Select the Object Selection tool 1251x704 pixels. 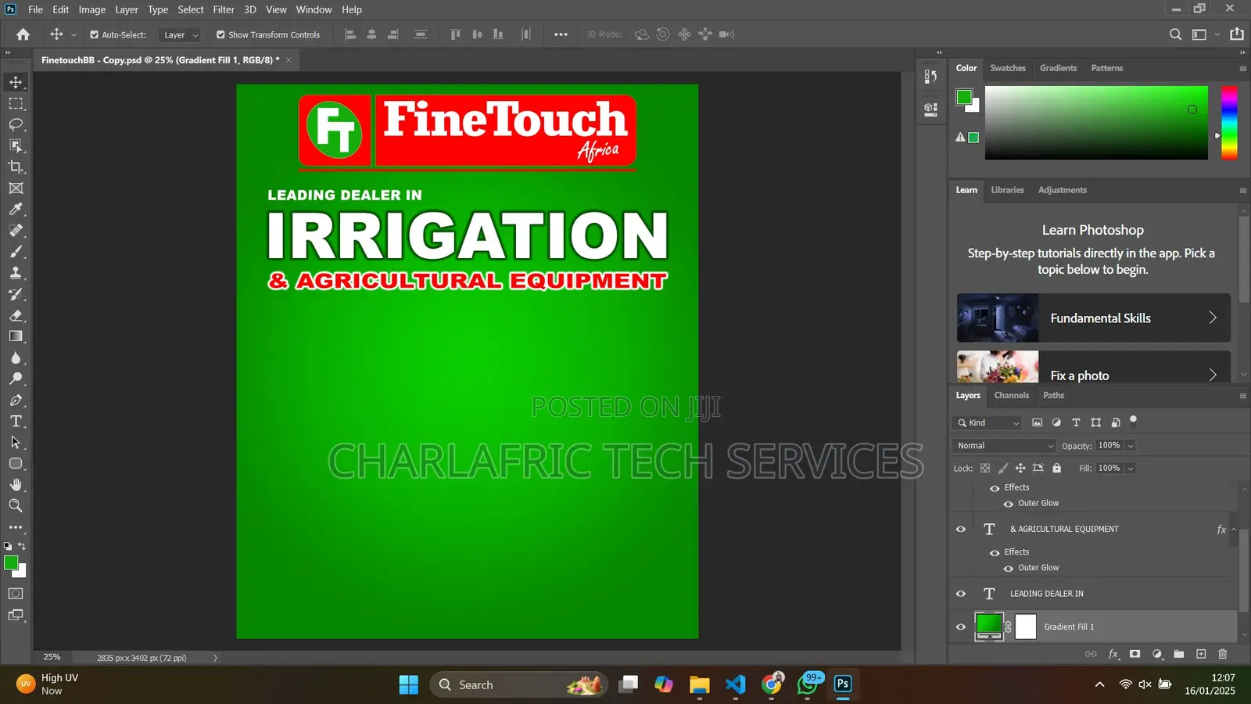[x=16, y=145]
